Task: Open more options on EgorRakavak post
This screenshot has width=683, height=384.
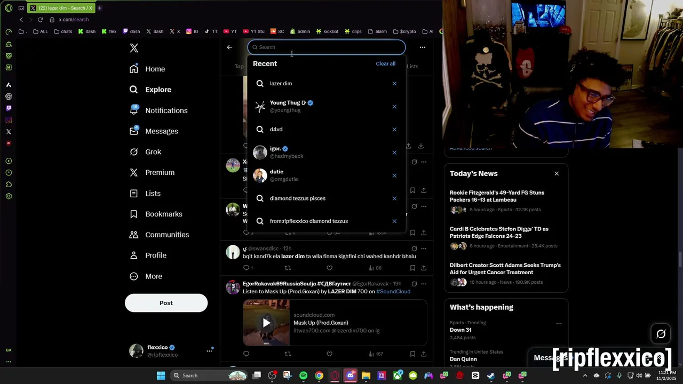Action: [x=424, y=284]
